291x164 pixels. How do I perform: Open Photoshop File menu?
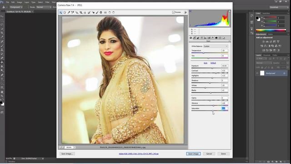pyautogui.click(x=7, y=2)
